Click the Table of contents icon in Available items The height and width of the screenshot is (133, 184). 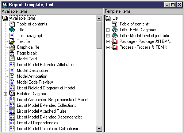click(12, 24)
